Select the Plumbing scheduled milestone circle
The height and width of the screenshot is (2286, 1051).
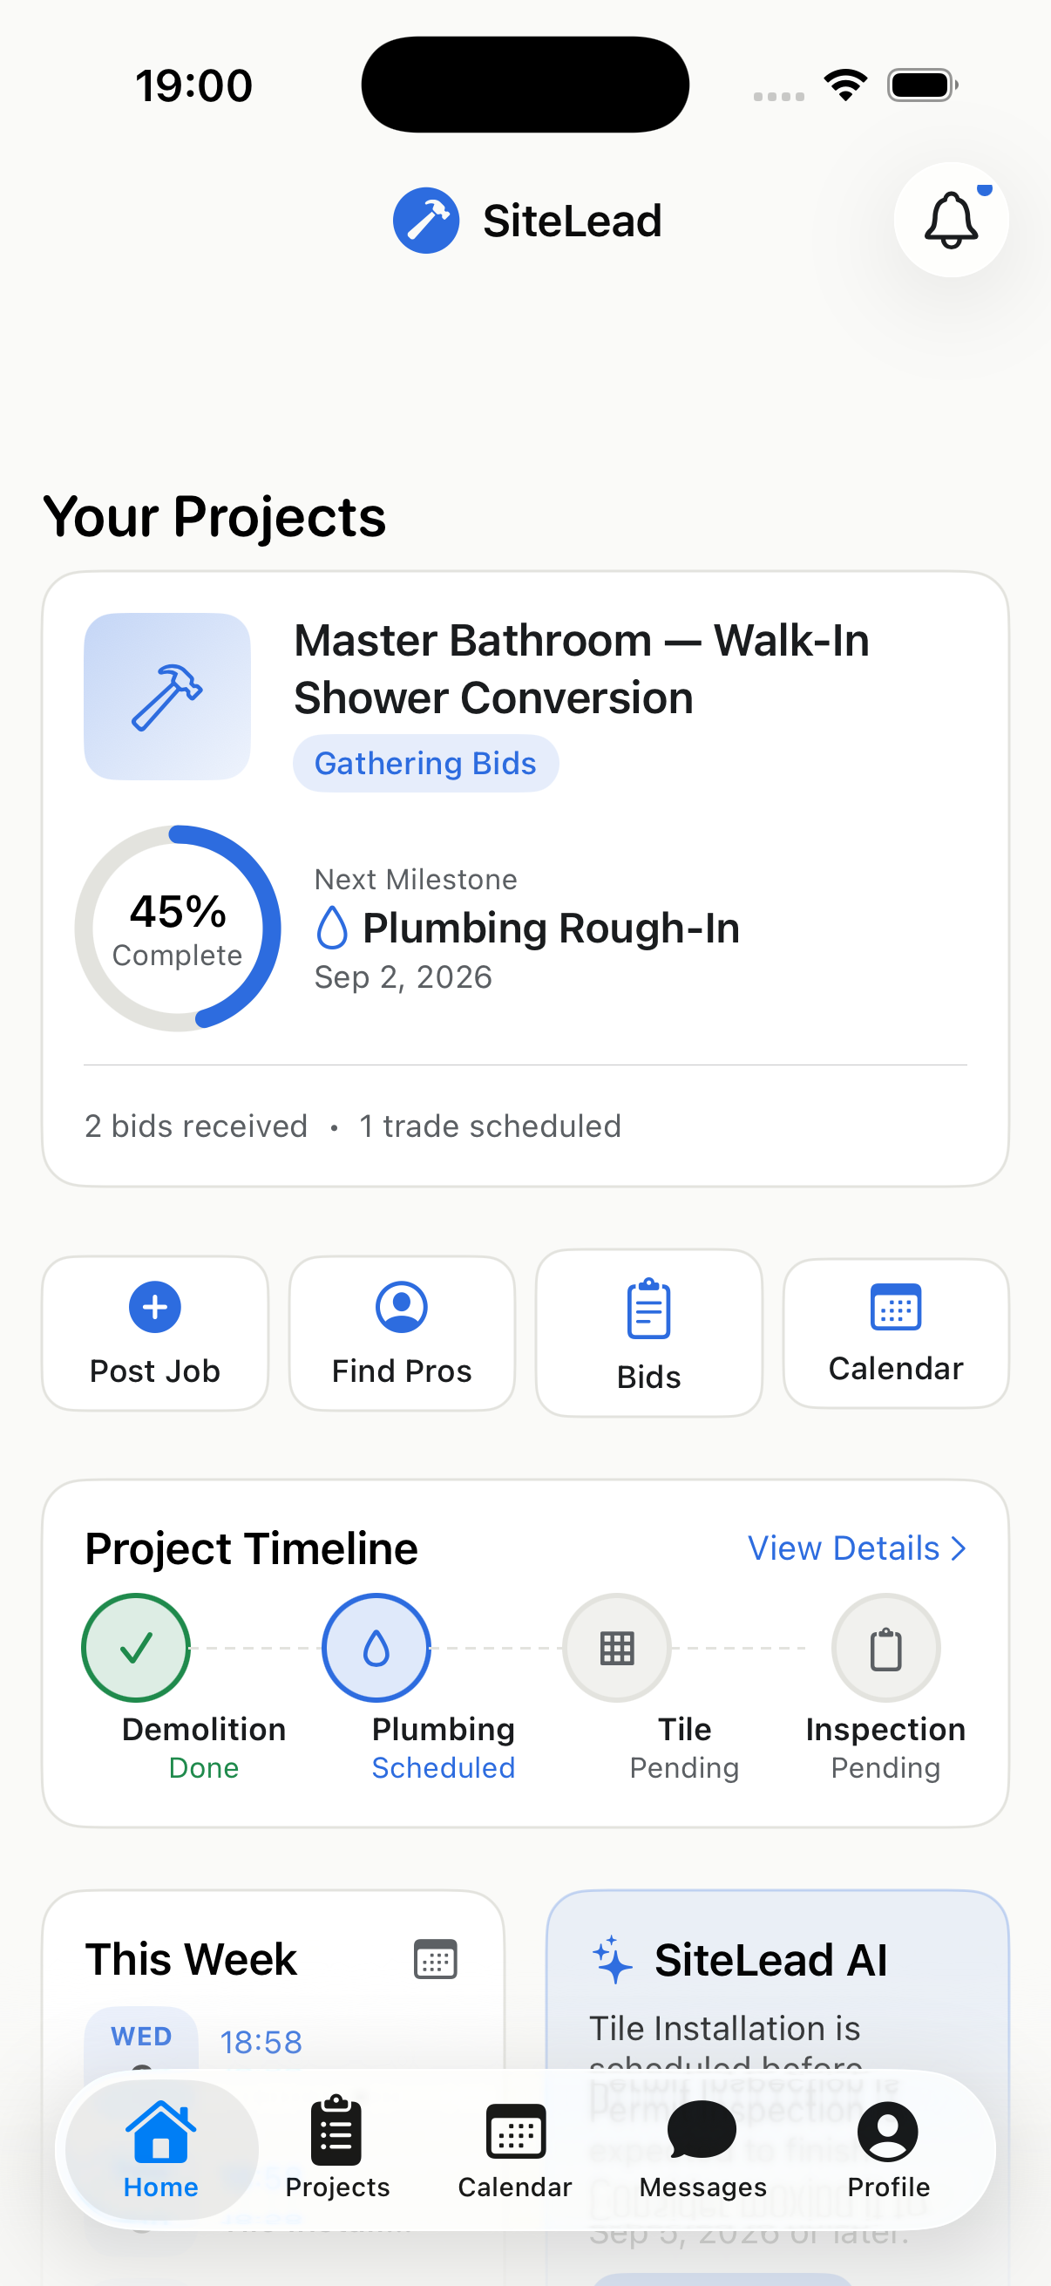tap(376, 1648)
